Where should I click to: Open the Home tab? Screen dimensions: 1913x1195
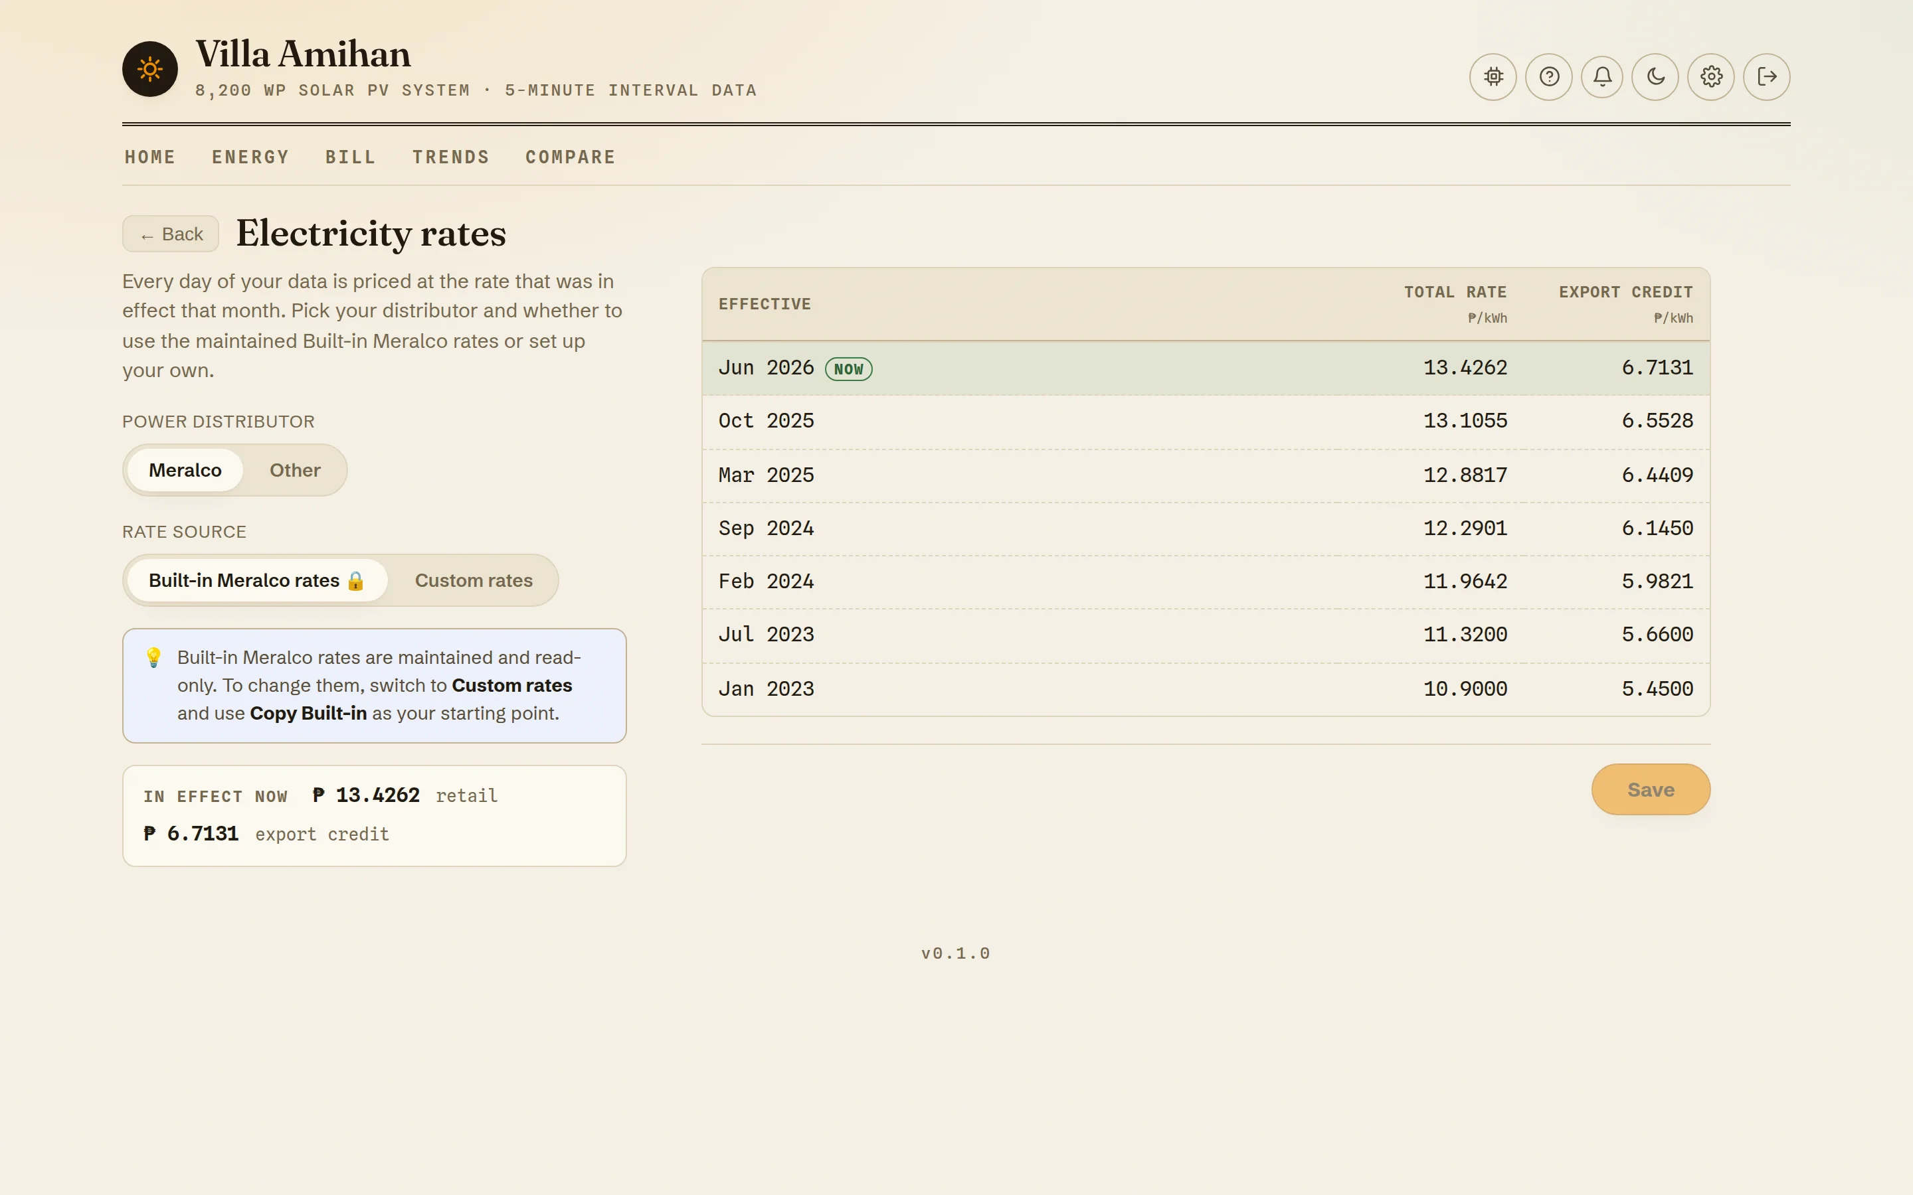click(x=150, y=157)
